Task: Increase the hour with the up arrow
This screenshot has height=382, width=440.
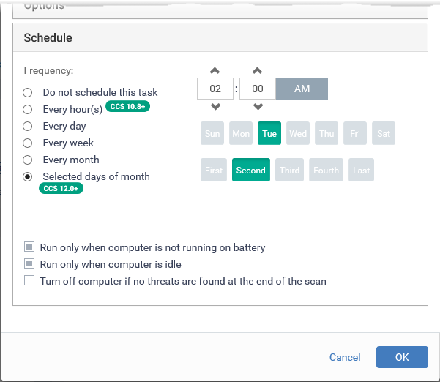Action: (215, 71)
